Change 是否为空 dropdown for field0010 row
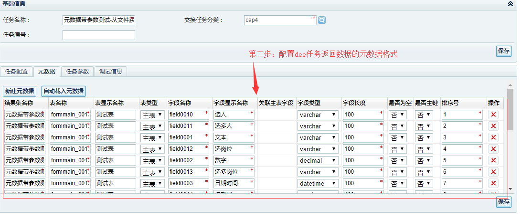Image resolution: width=521 pixels, height=220 pixels. click(x=398, y=115)
